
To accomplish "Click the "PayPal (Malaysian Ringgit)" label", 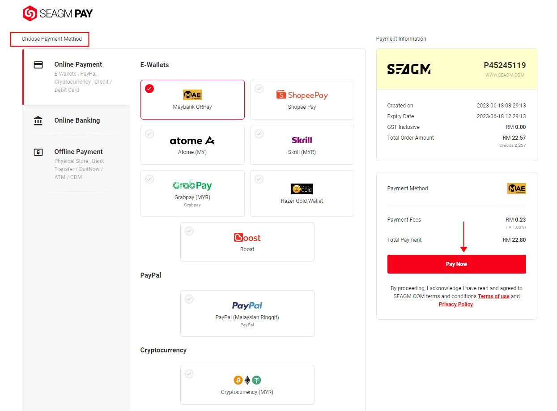I will click(247, 317).
